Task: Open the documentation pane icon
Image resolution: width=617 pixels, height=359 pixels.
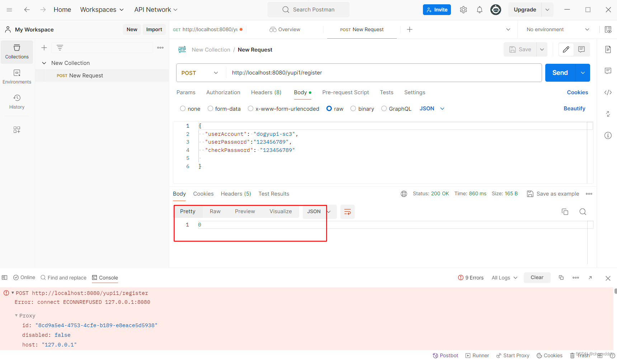Action: click(608, 49)
